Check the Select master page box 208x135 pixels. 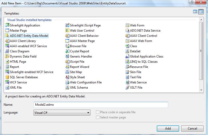click(97, 117)
